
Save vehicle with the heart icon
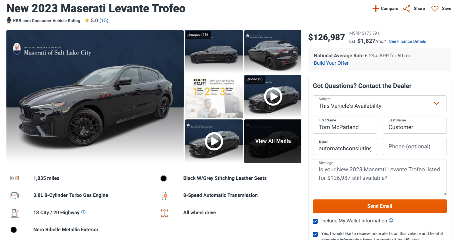point(435,9)
